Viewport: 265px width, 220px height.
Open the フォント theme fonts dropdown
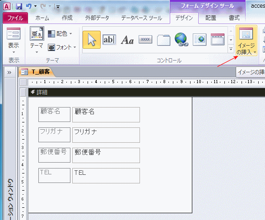tap(62, 47)
